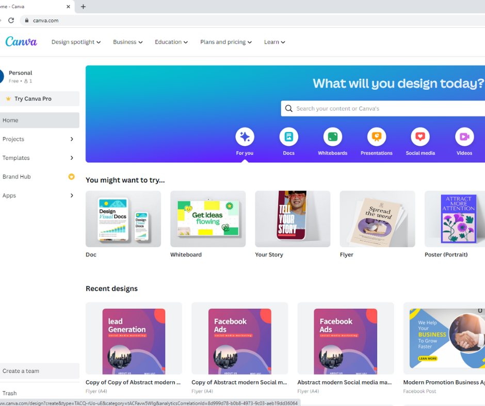Click the 'You might want to try...' heading
The width and height of the screenshot is (485, 406).
coord(125,180)
